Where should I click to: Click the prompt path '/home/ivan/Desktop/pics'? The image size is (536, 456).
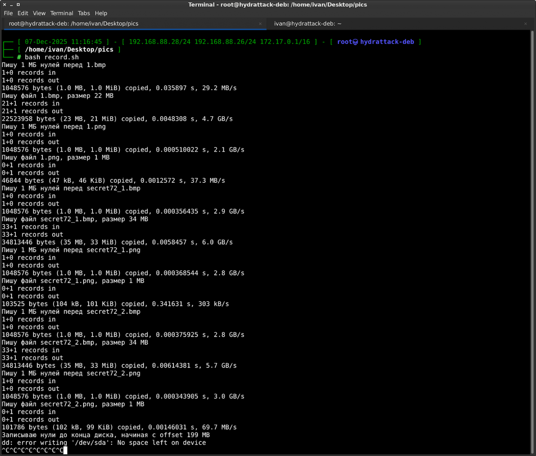(69, 50)
